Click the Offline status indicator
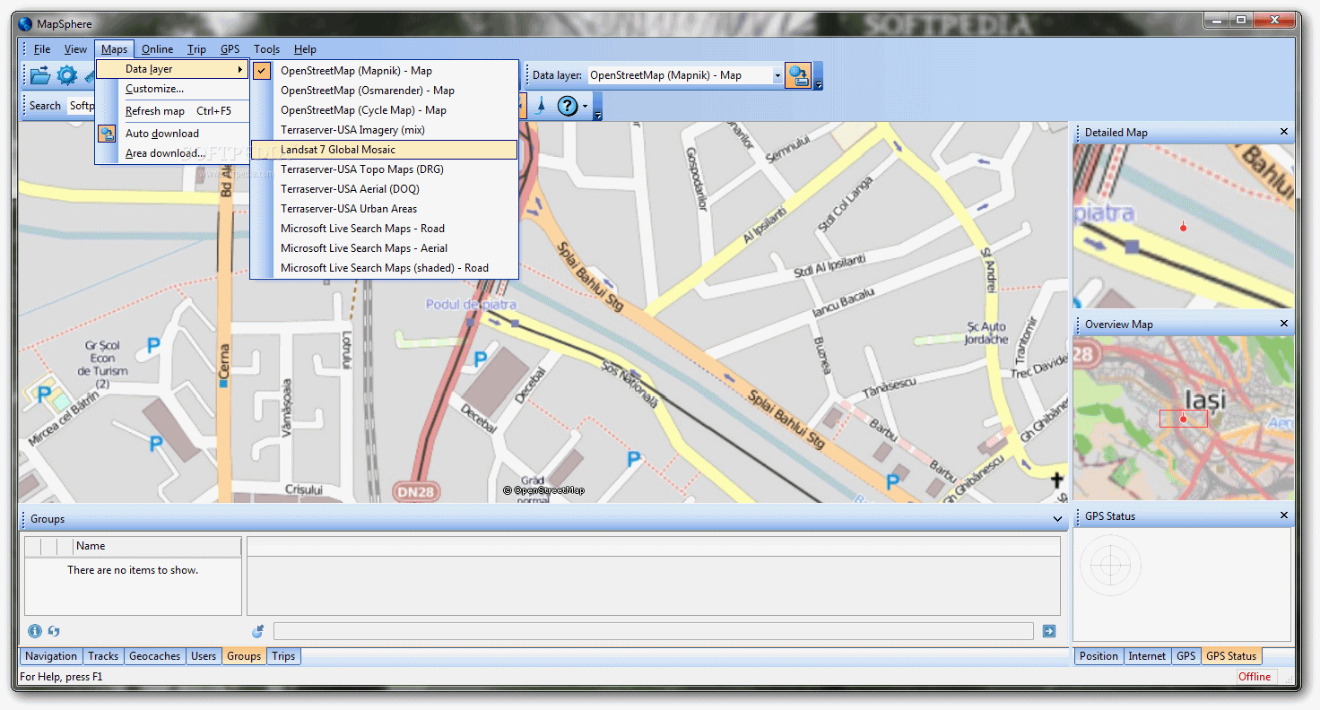Screen dimensions: 1320x710 tap(1255, 677)
